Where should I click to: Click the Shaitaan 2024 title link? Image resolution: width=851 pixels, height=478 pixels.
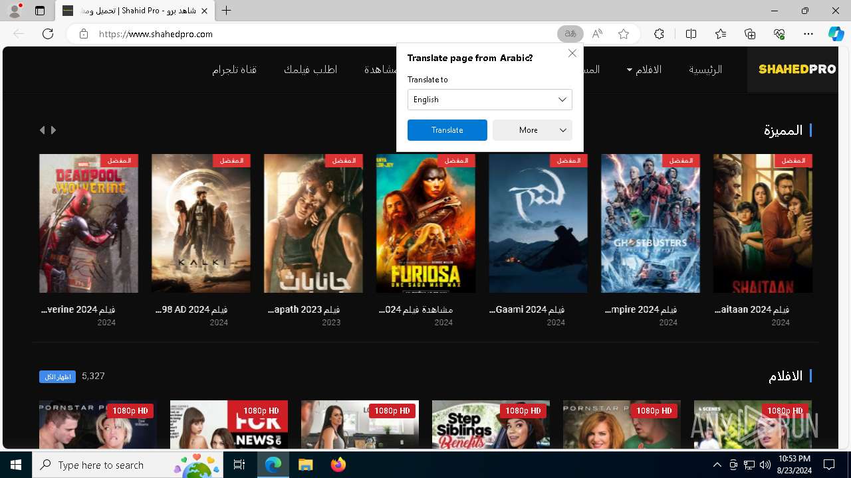click(x=752, y=309)
